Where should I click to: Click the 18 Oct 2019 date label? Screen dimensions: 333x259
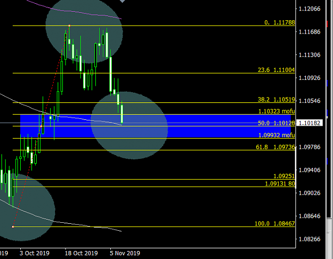pos(81,253)
